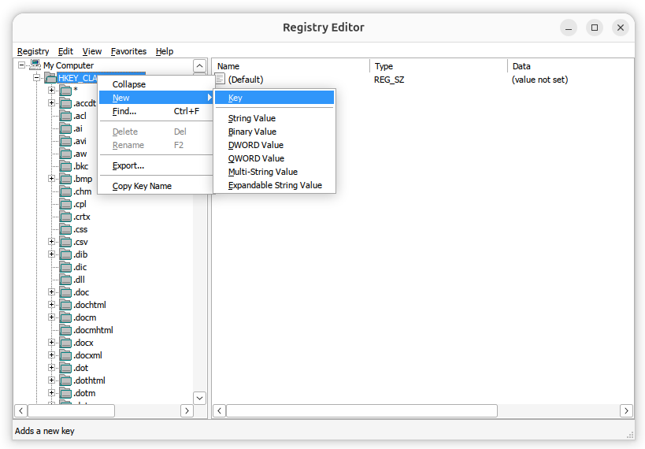Select DWORD Value in the submenu

point(255,145)
